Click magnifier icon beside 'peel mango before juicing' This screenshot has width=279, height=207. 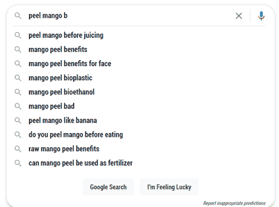tap(18, 35)
